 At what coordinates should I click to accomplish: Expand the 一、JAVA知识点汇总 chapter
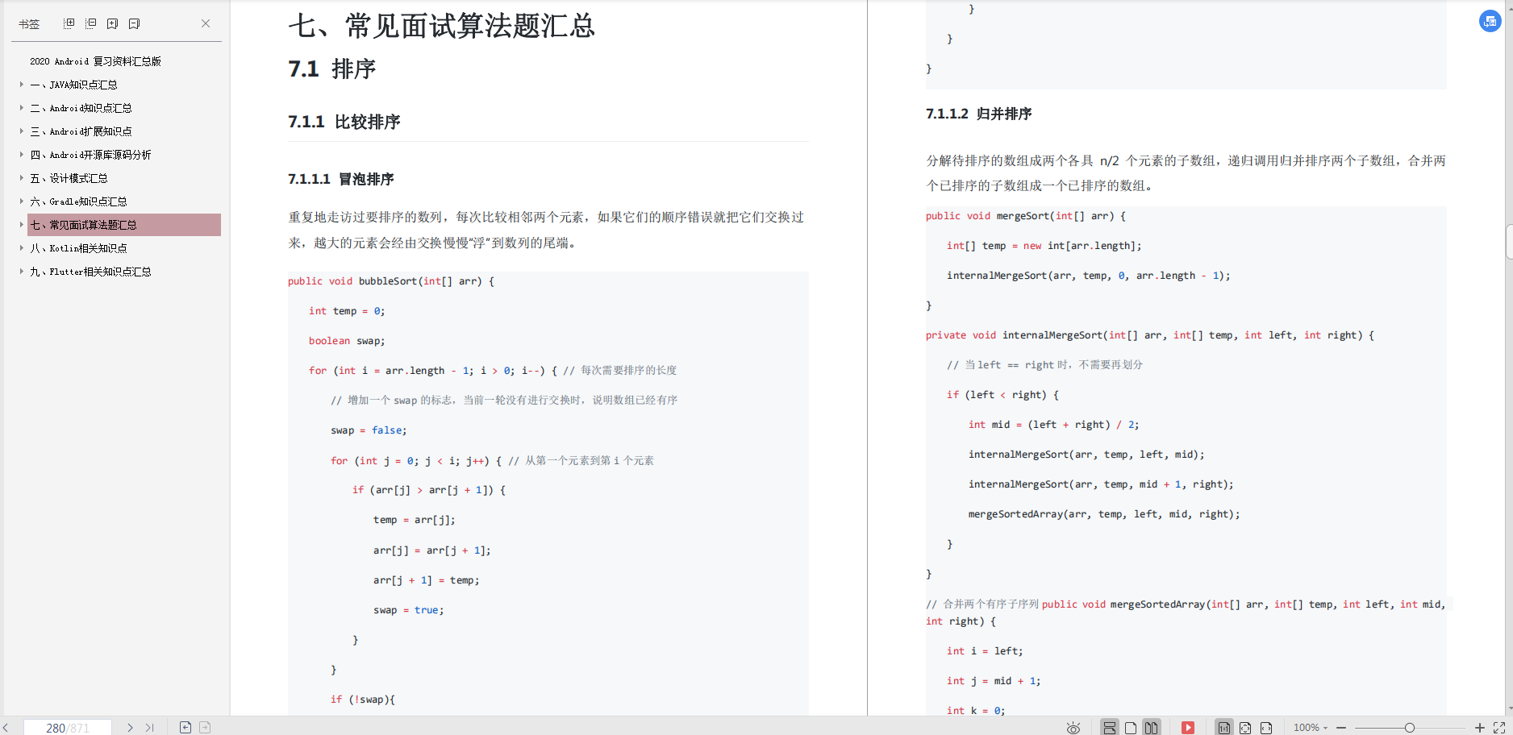(x=20, y=84)
